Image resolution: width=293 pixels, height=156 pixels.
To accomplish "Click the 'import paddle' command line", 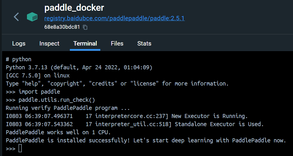I will (x=33, y=92).
